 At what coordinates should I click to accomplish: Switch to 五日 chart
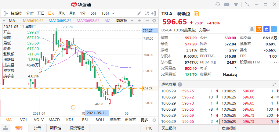(x=41, y=13)
